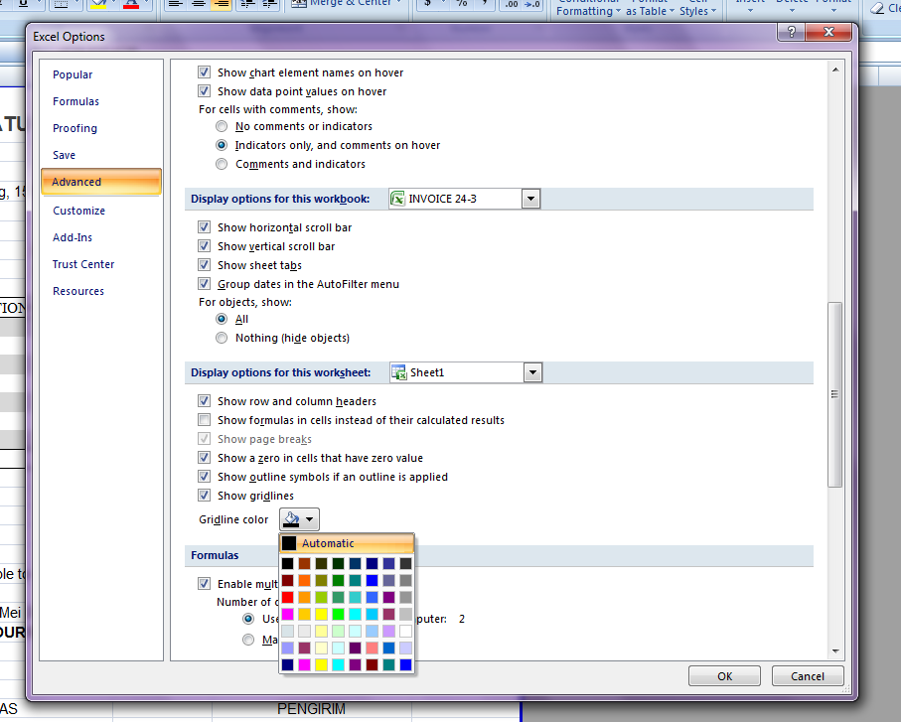This screenshot has width=901, height=722.
Task: Enable Show formulas in cells instead of results
Action: click(x=204, y=420)
